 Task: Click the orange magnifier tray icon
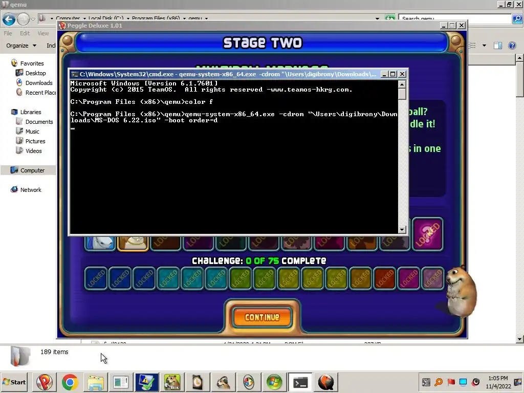tap(439, 382)
